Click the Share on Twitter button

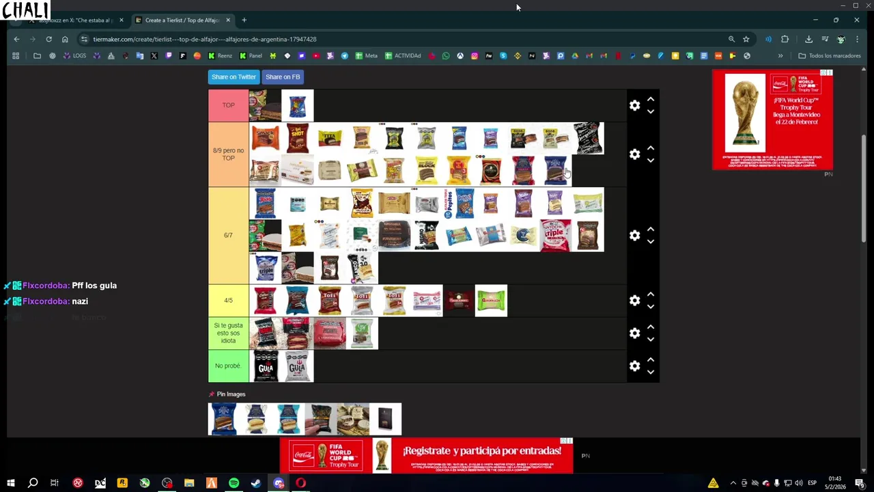(x=234, y=77)
